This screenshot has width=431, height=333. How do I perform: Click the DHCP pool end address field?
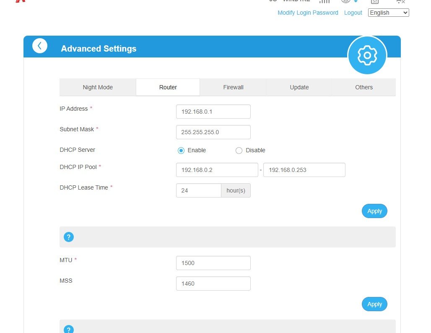coord(304,170)
